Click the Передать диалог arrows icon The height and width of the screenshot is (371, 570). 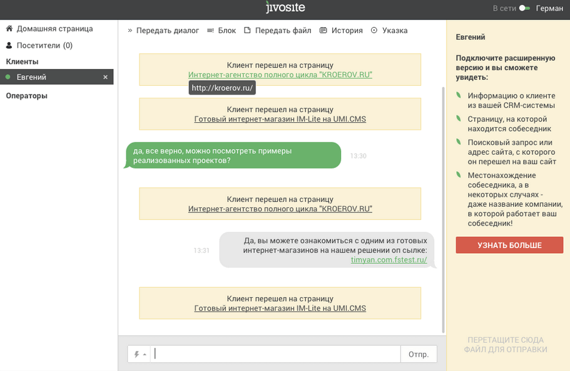click(130, 31)
